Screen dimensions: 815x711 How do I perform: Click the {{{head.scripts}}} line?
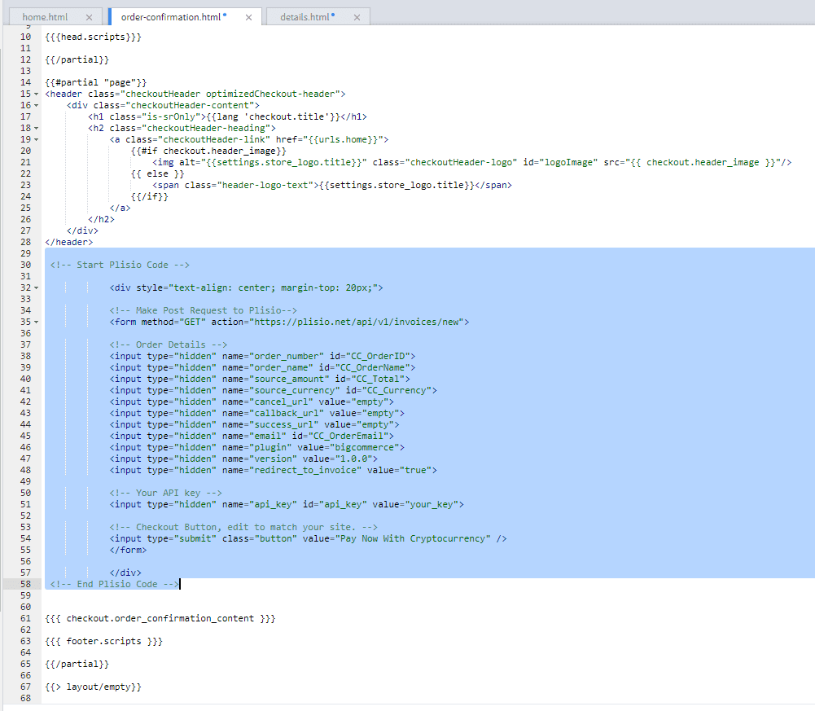click(93, 37)
